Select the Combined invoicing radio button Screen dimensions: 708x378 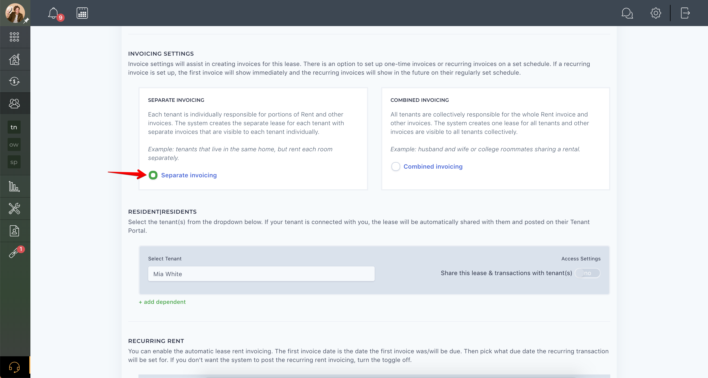click(x=396, y=166)
